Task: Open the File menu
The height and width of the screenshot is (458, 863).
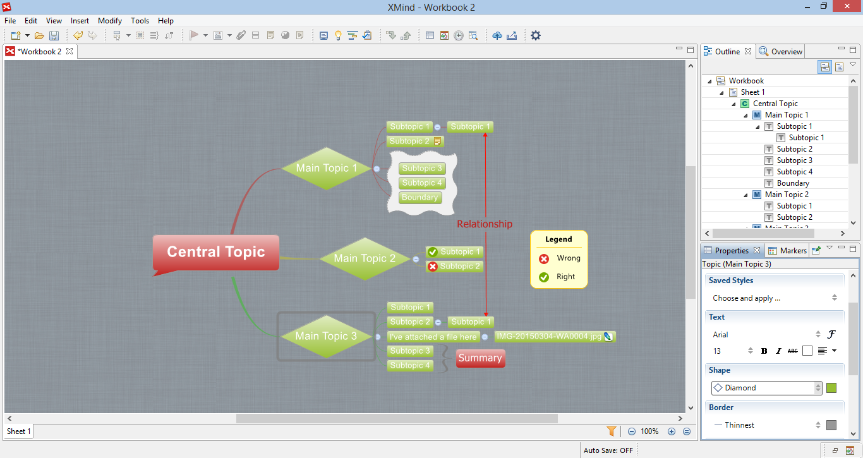Action: (10, 21)
